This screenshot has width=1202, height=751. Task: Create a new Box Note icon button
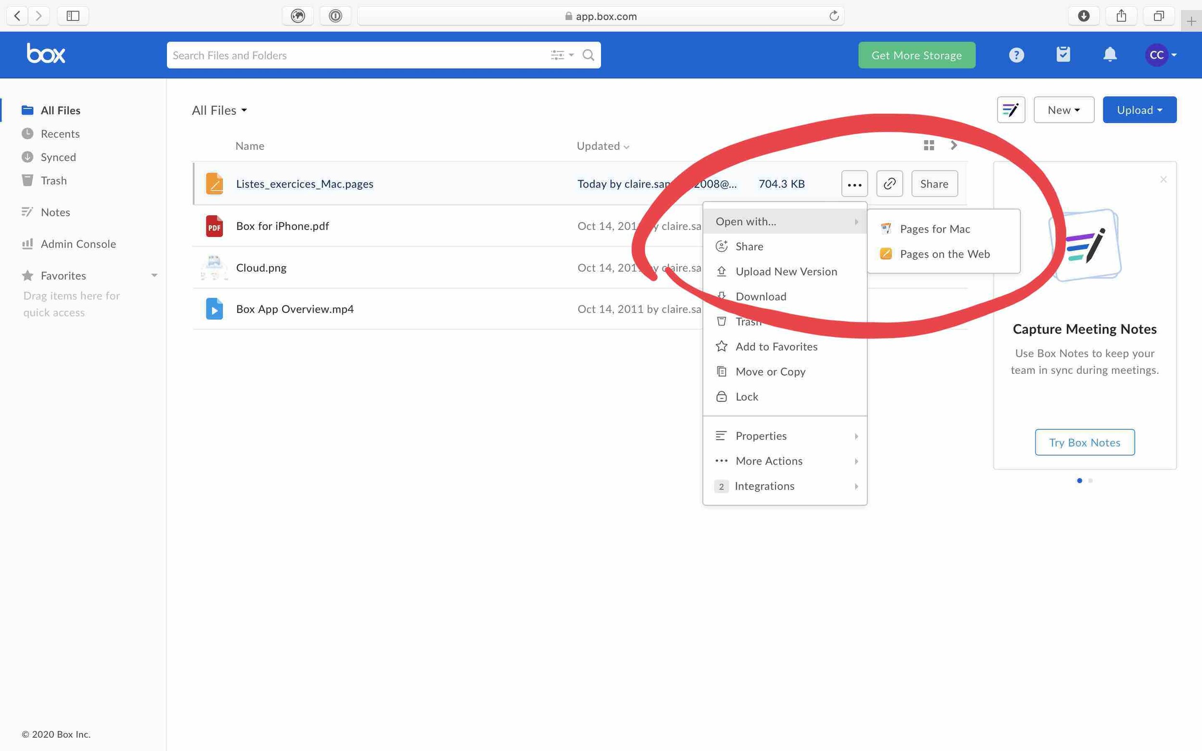pyautogui.click(x=1011, y=110)
